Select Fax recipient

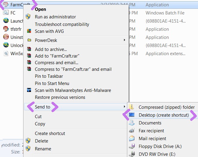[151, 131]
